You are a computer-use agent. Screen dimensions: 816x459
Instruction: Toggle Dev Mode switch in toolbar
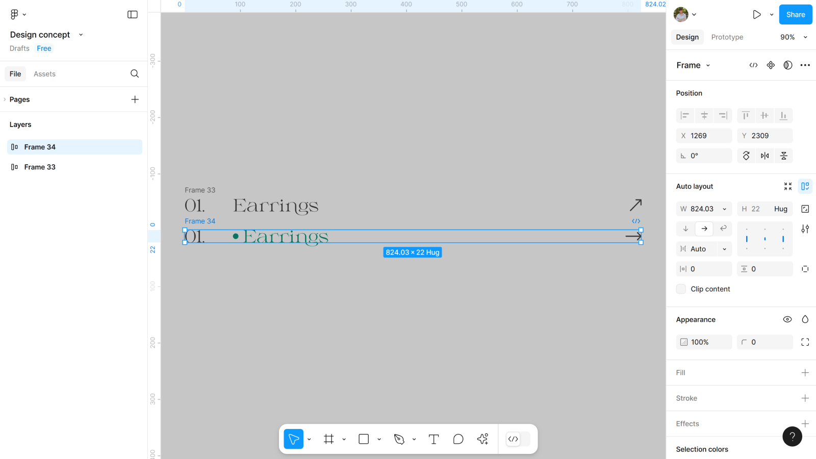coord(518,439)
